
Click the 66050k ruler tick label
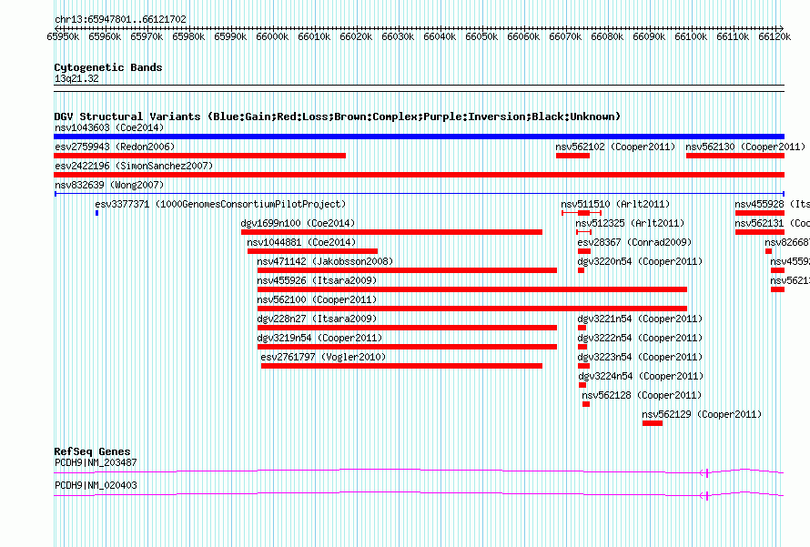pyautogui.click(x=481, y=36)
